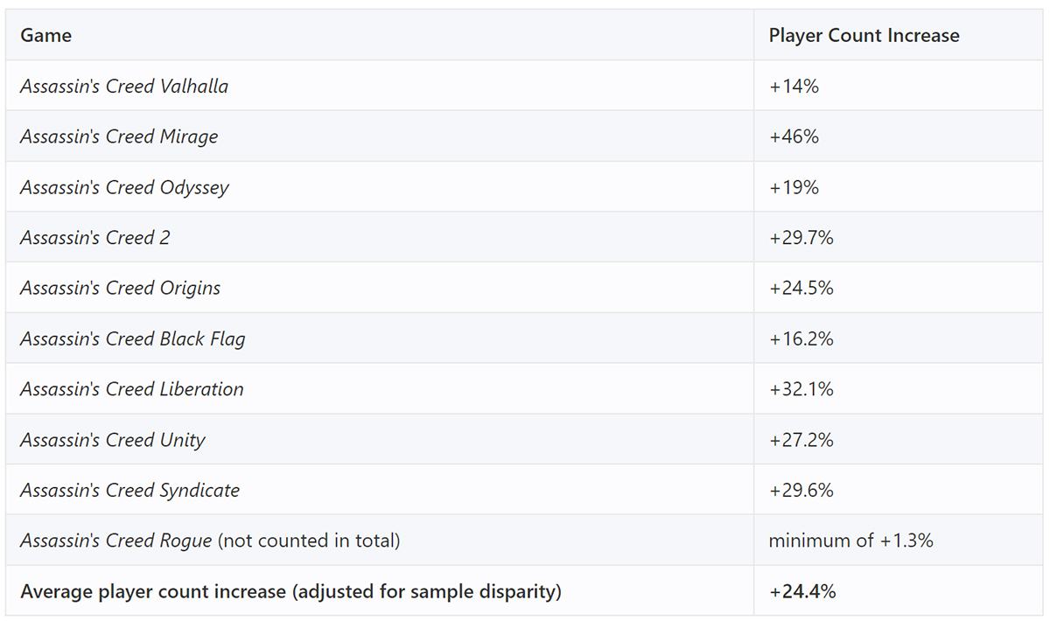1050x621 pixels.
Task: Select the Assassin's Creed Valhalla cell
Action: (380, 86)
